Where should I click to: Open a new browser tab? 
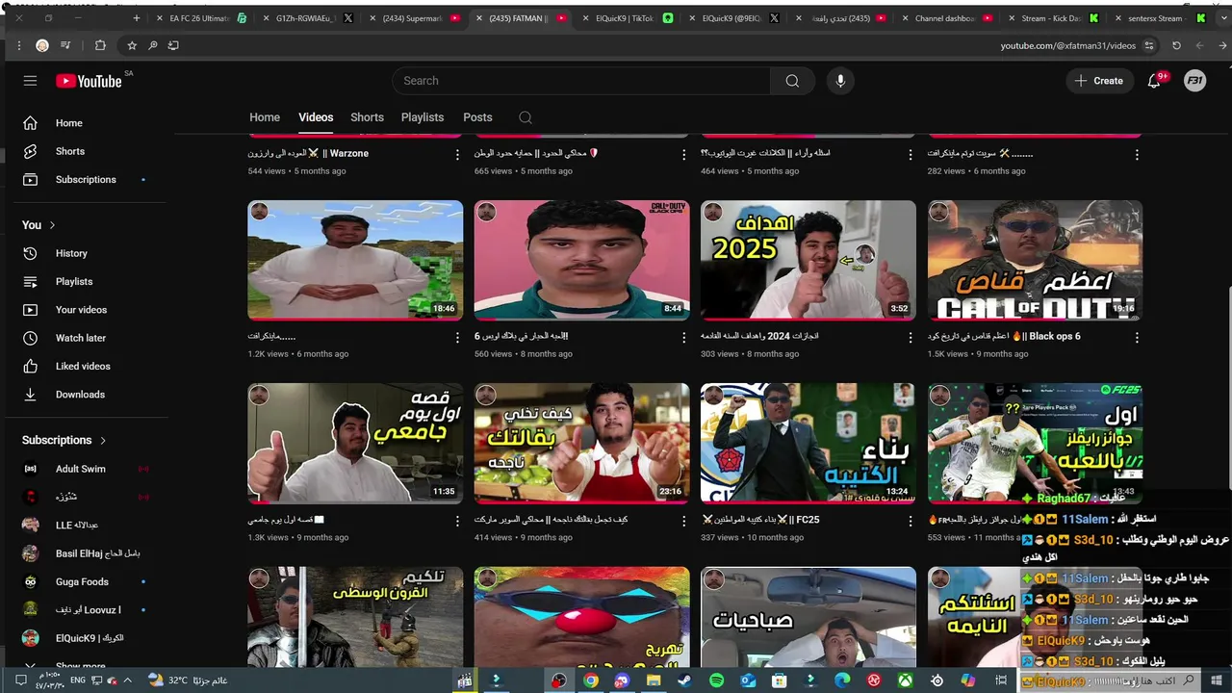[x=137, y=18]
